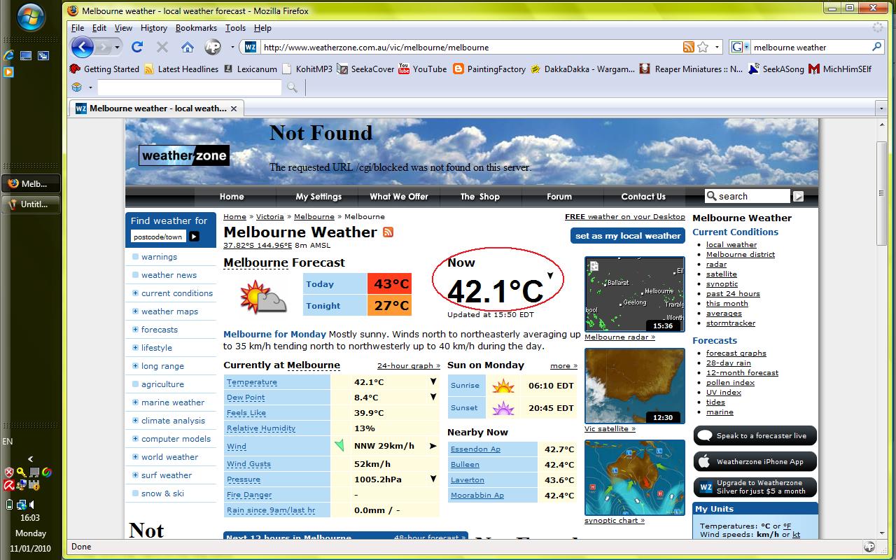This screenshot has height=560, width=896.
Task: Click the orange RSS icon beside Melbourne Weather
Action: (388, 232)
